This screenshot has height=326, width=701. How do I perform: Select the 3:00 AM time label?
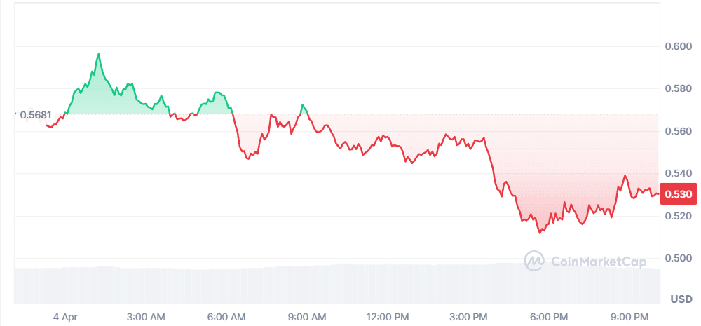point(146,317)
